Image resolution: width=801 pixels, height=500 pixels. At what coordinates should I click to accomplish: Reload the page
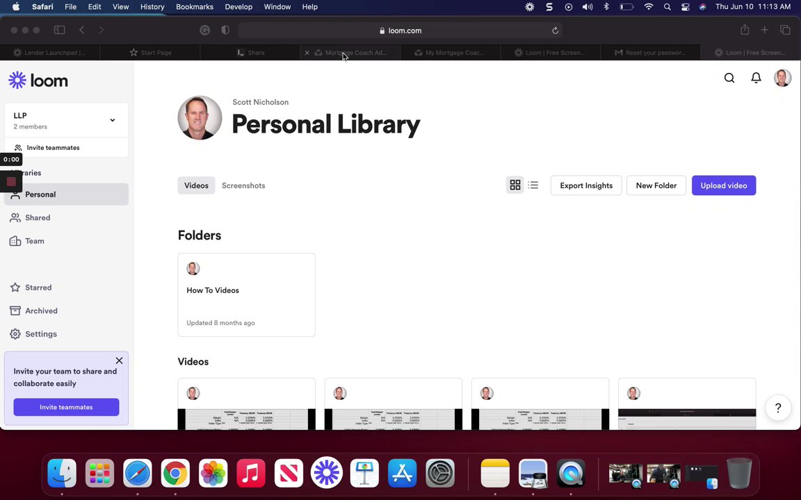click(x=556, y=31)
